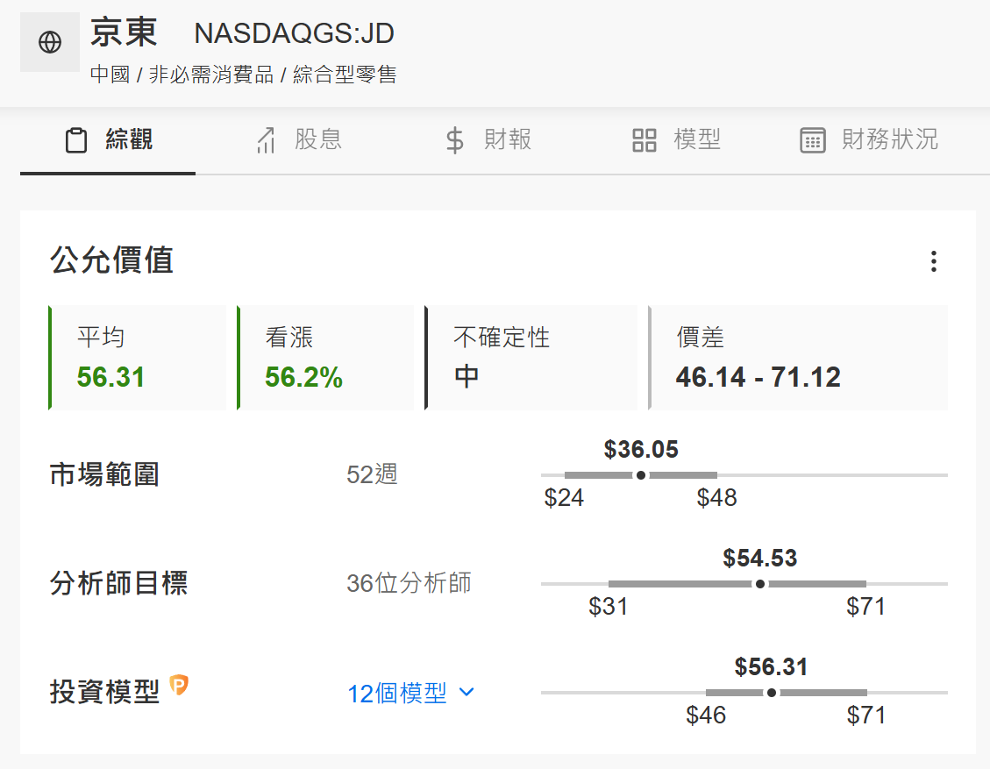Screen dimensions: 990x769
Task: Click 中國 in the breadcrumb
Action: (110, 75)
